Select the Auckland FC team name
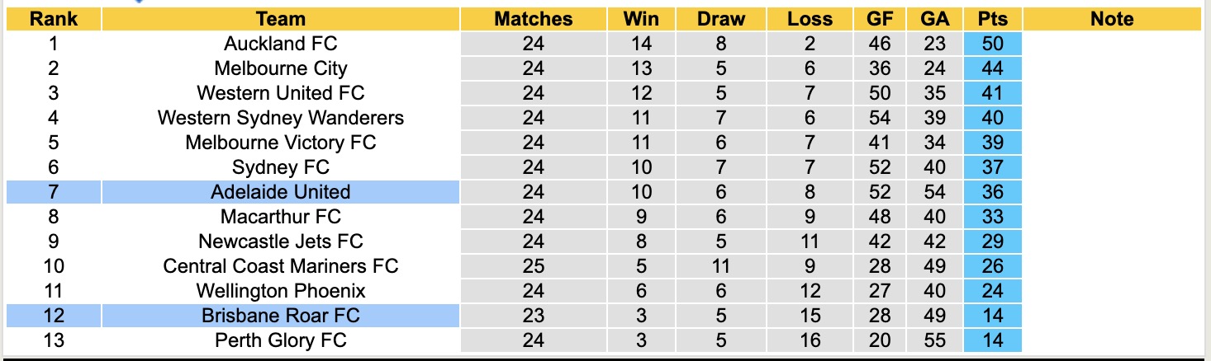This screenshot has height=361, width=1211. point(281,44)
